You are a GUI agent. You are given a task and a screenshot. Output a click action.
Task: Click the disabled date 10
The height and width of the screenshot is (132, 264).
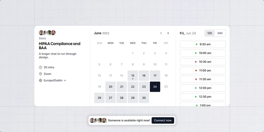(155, 64)
